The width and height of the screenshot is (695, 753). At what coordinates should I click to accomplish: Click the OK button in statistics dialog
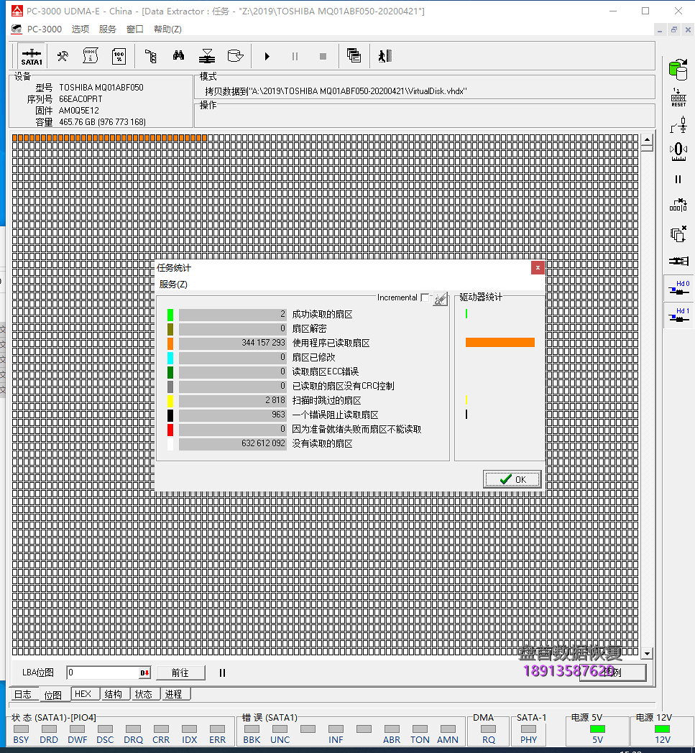512,479
